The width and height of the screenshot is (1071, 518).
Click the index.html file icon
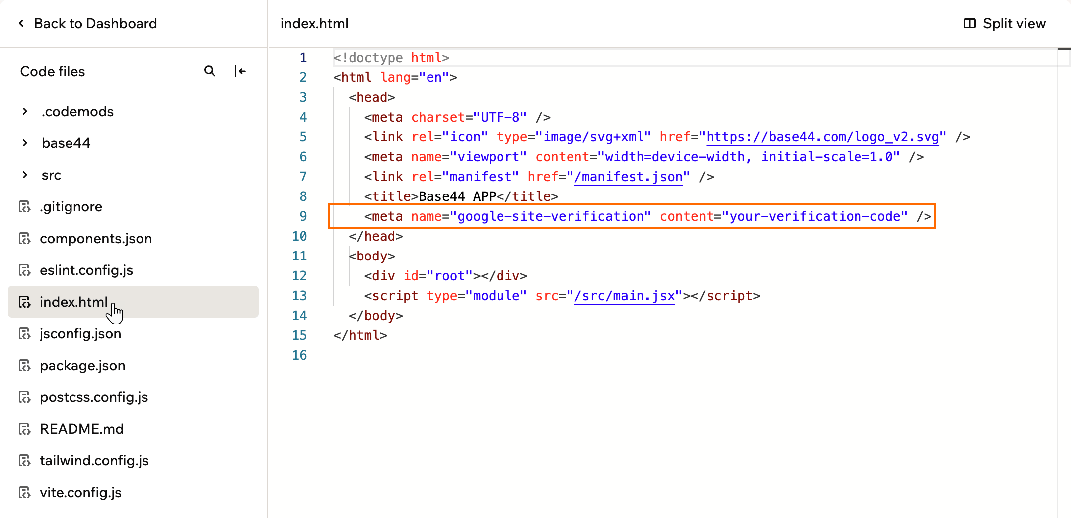25,302
